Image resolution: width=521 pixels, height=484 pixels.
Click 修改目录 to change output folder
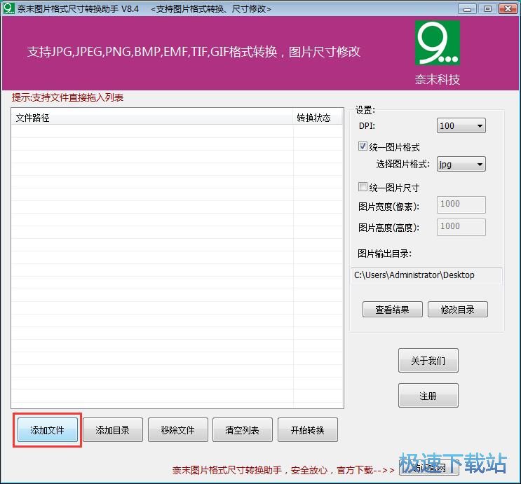(x=457, y=310)
